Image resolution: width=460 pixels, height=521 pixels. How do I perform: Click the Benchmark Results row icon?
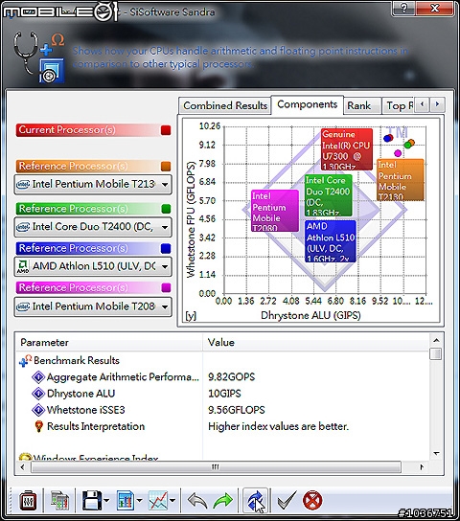point(25,361)
